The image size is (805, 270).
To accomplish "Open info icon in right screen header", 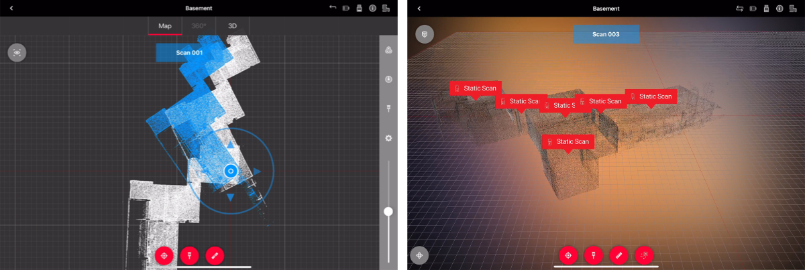I will tap(780, 8).
